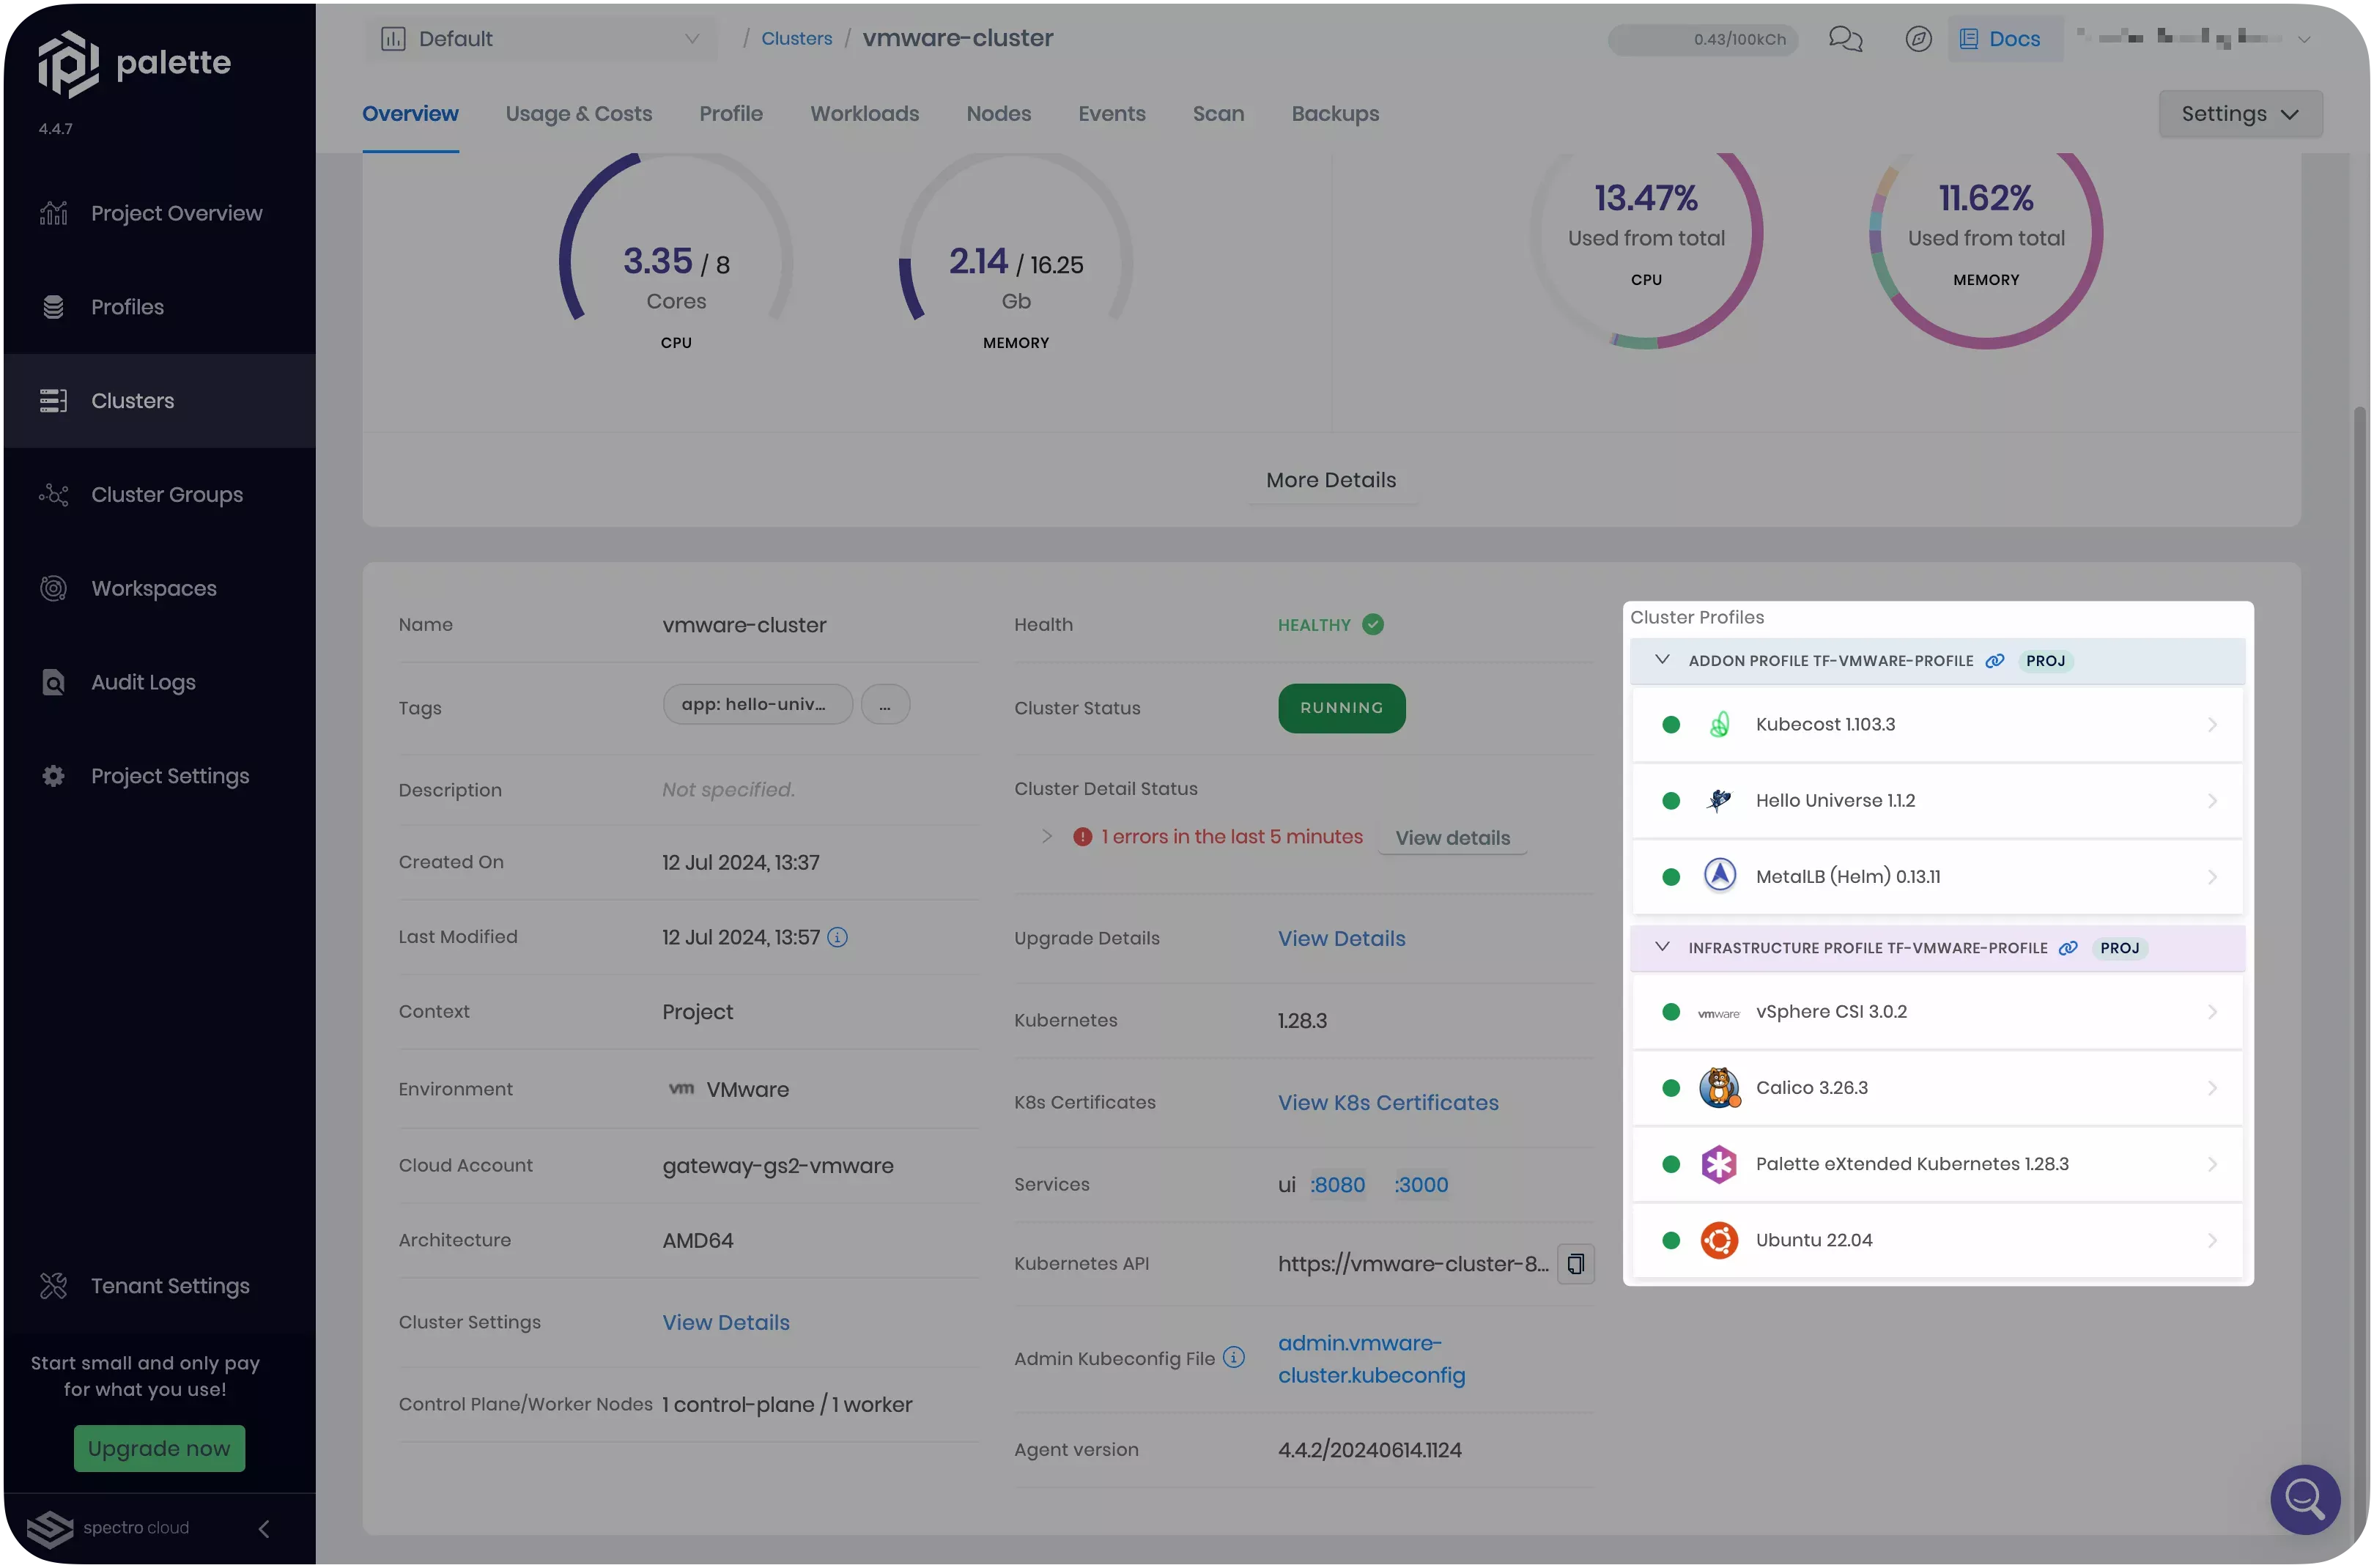The image size is (2374, 1568).
Task: Click the Kubecost pack icon
Action: (x=1719, y=725)
